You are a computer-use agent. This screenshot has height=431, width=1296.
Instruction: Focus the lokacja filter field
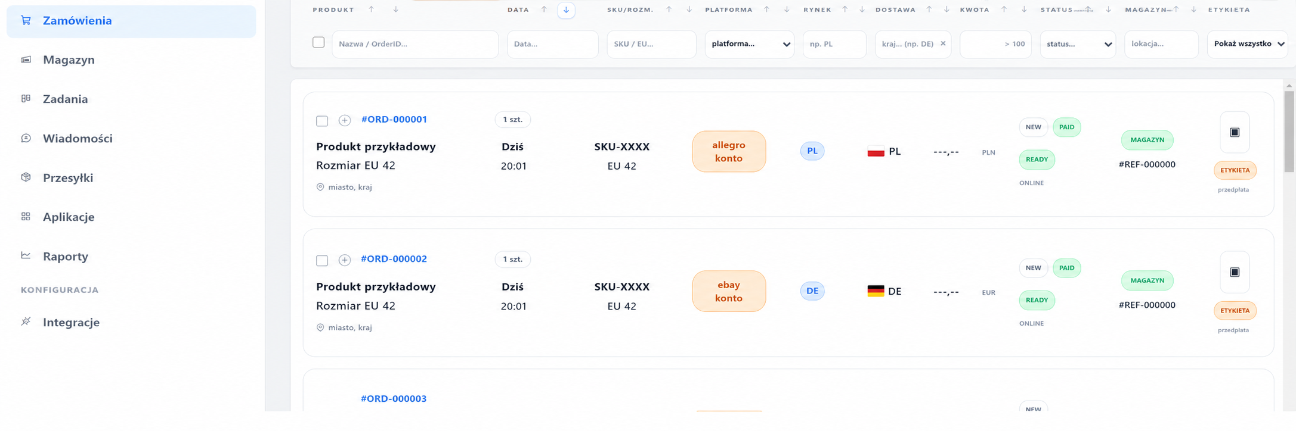[x=1161, y=44]
